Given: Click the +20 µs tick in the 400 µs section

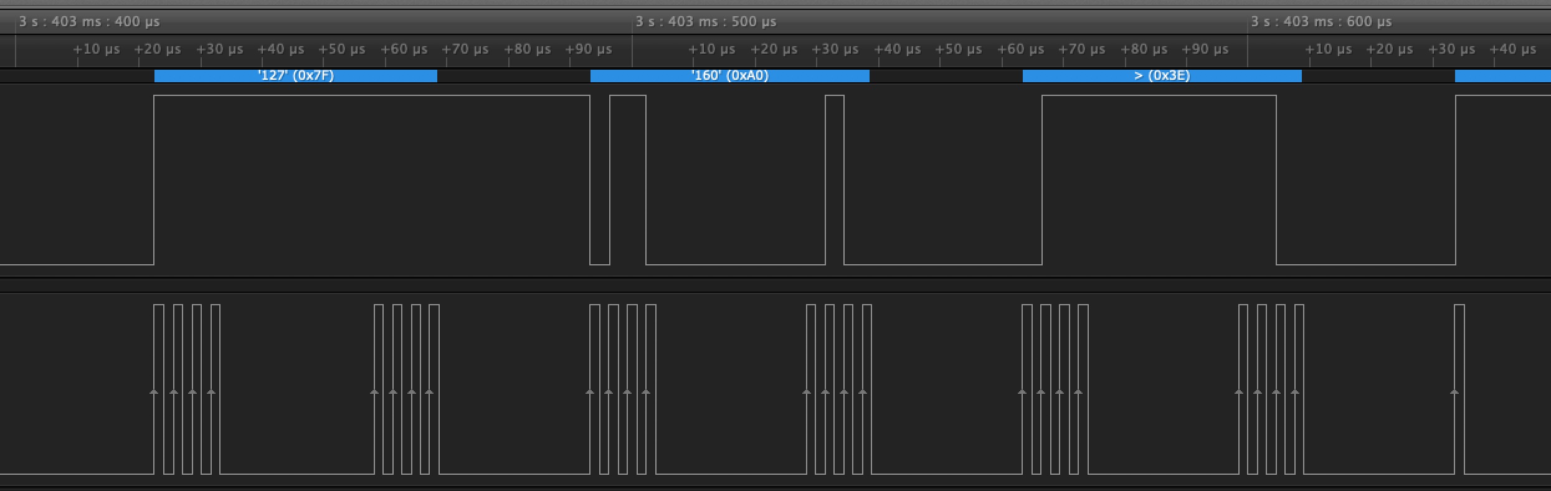Looking at the screenshot, I should [158, 49].
